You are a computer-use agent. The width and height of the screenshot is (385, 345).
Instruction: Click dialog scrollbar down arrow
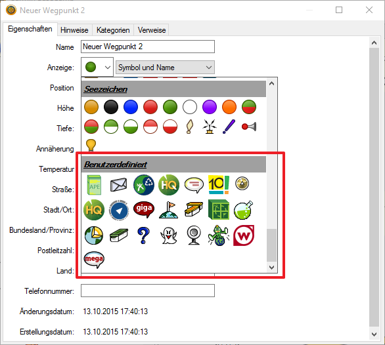coord(374,334)
